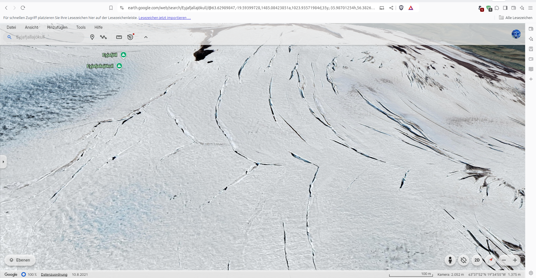Select the draw path or polygon tool

[x=103, y=37]
